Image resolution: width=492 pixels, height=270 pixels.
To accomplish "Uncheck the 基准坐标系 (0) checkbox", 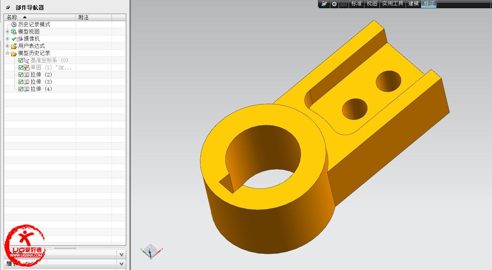I will pos(21,60).
